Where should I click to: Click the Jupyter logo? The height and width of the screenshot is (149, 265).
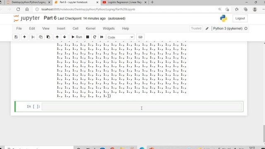pos(26,18)
